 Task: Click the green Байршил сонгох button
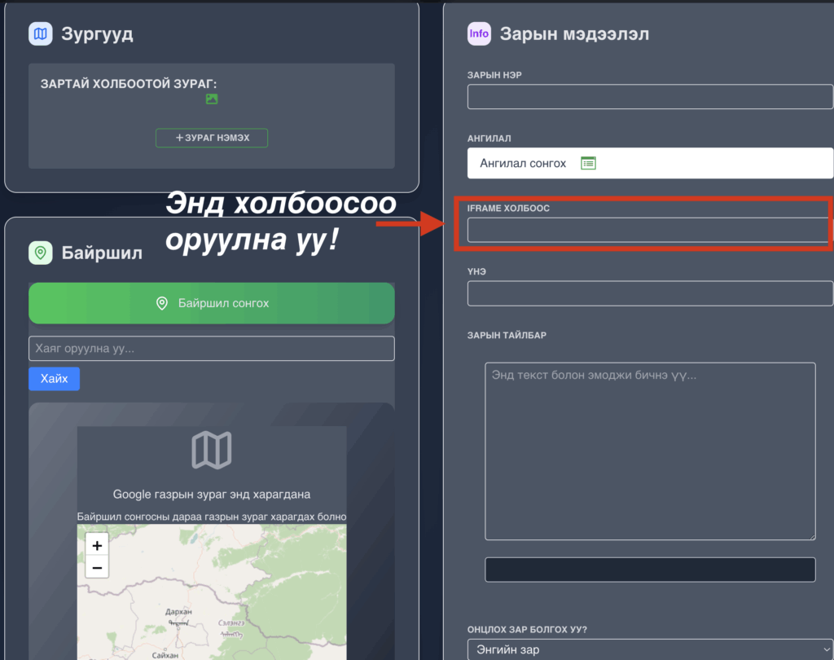(x=212, y=303)
